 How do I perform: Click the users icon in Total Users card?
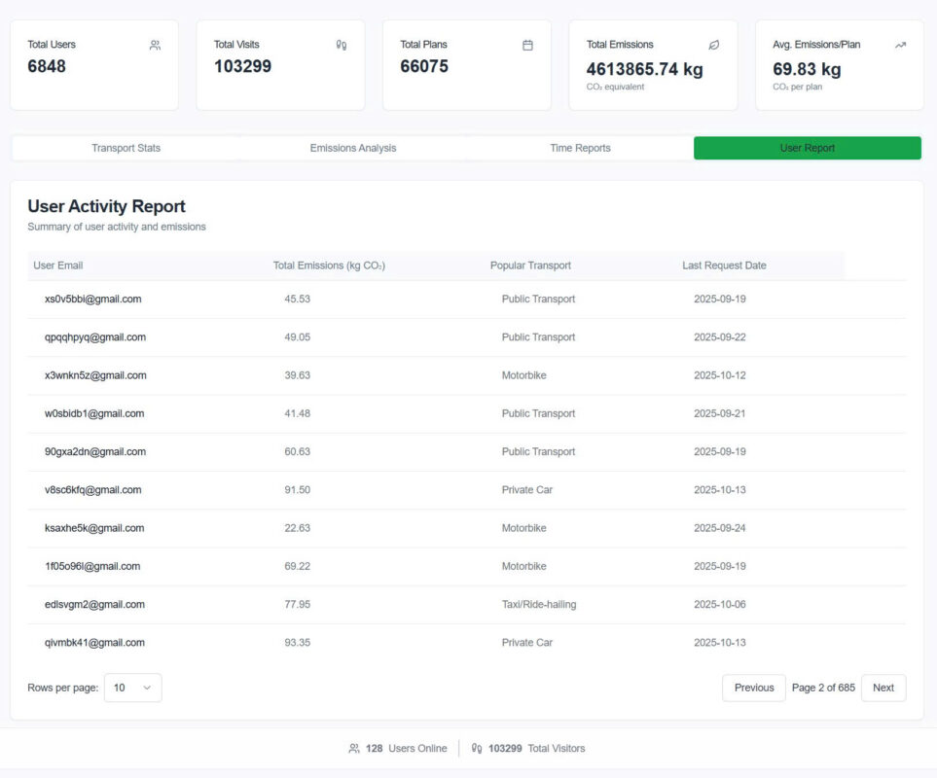click(x=155, y=45)
